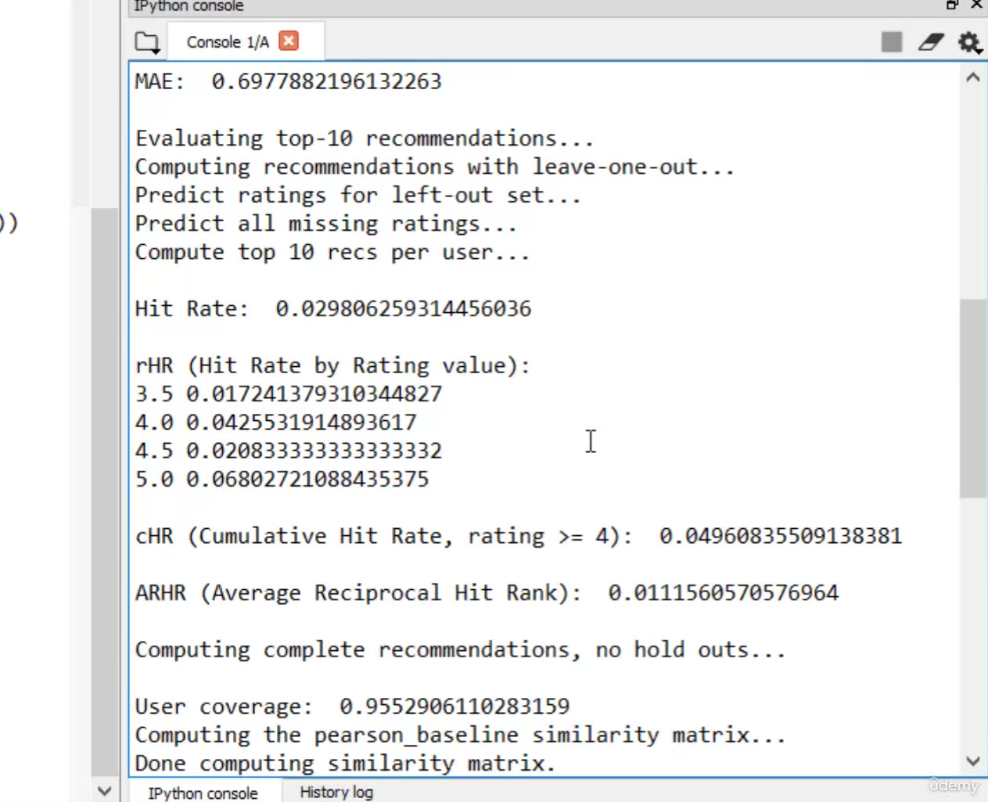Place cursor on the MAE value line
The height and width of the screenshot is (802, 988).
click(326, 81)
